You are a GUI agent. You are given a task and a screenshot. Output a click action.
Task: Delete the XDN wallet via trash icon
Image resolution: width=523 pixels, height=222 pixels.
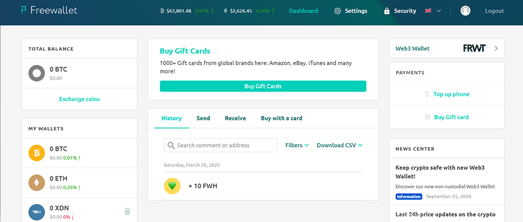(x=127, y=211)
